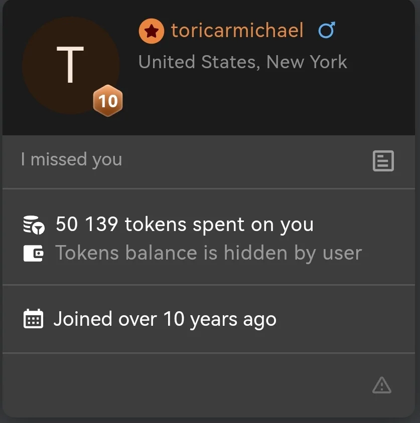
Task: Report user via warning triangle icon
Action: tap(382, 385)
